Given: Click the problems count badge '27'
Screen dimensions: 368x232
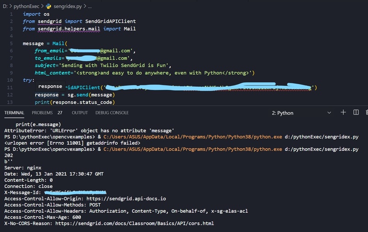Looking at the screenshot, I should tap(60, 113).
